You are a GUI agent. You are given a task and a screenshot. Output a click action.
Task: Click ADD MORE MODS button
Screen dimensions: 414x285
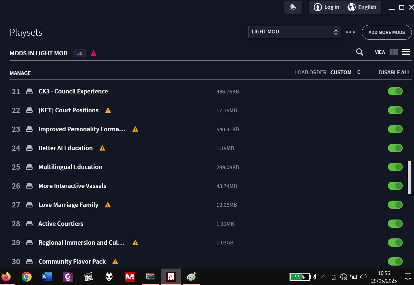(387, 32)
